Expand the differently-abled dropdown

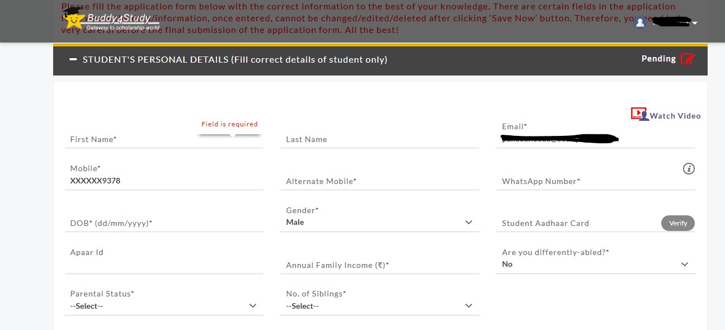click(x=595, y=264)
